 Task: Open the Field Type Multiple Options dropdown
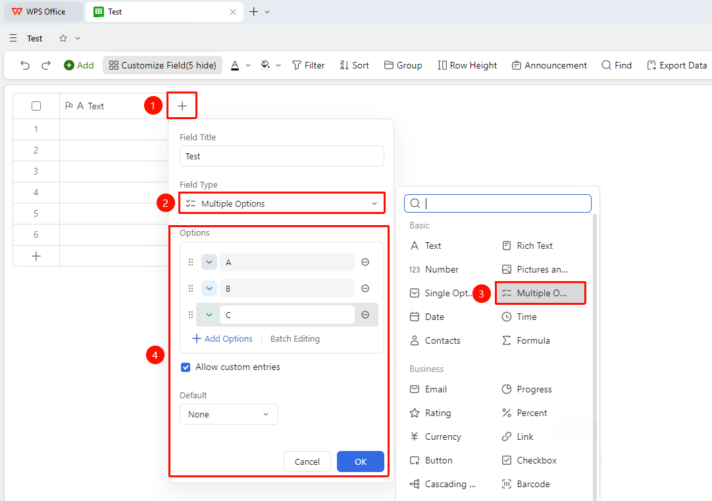282,203
